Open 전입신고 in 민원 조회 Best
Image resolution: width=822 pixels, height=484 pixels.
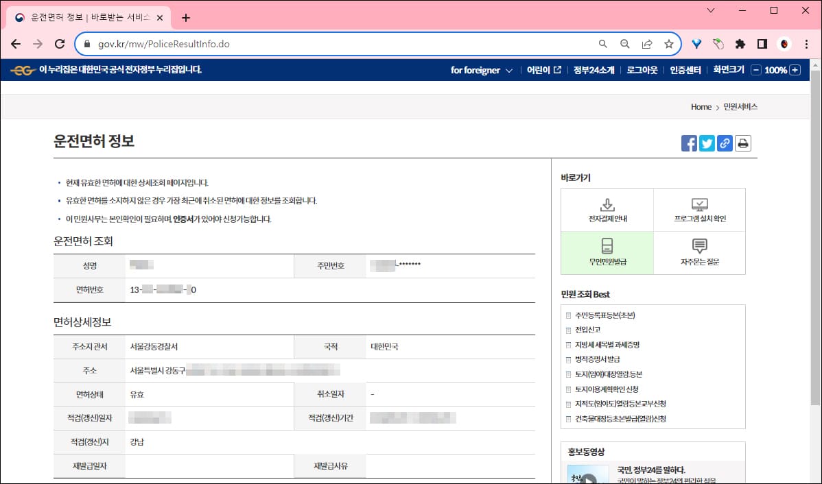(587, 330)
